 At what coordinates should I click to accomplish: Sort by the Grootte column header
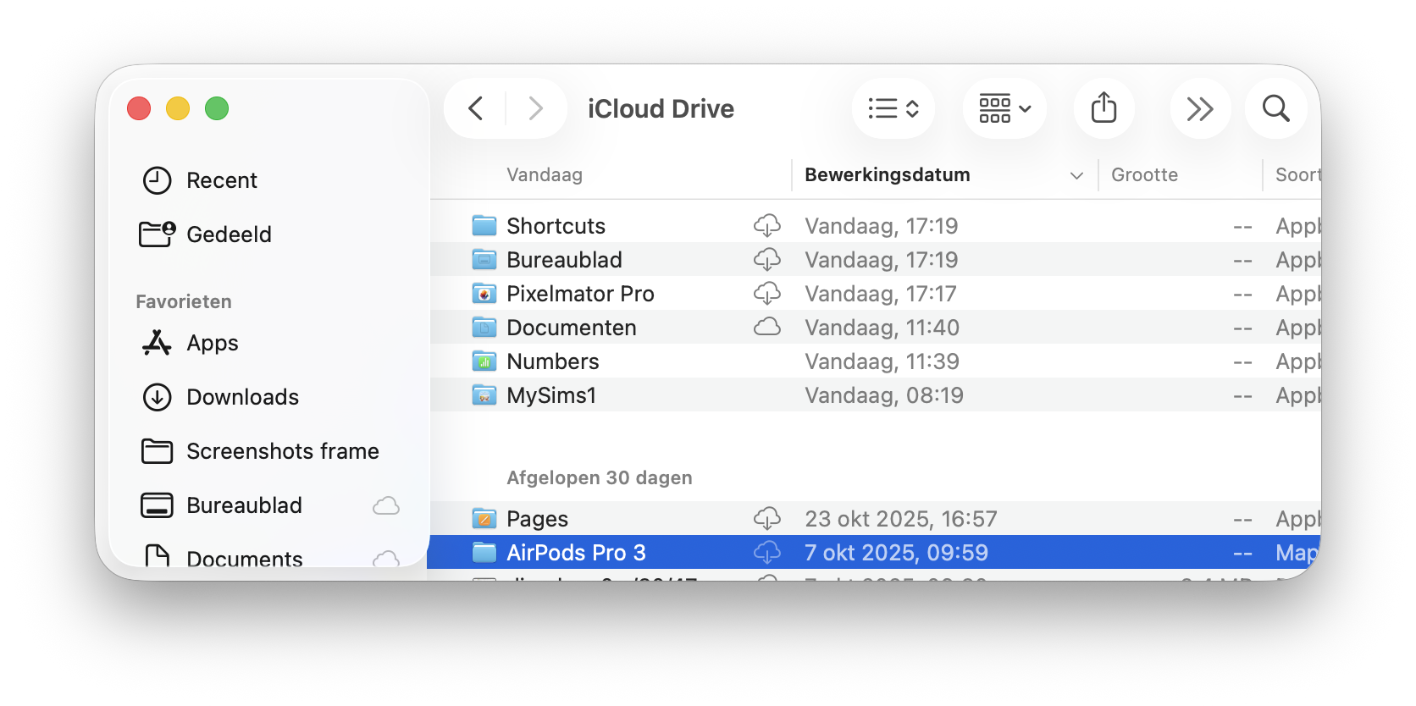coord(1144,175)
